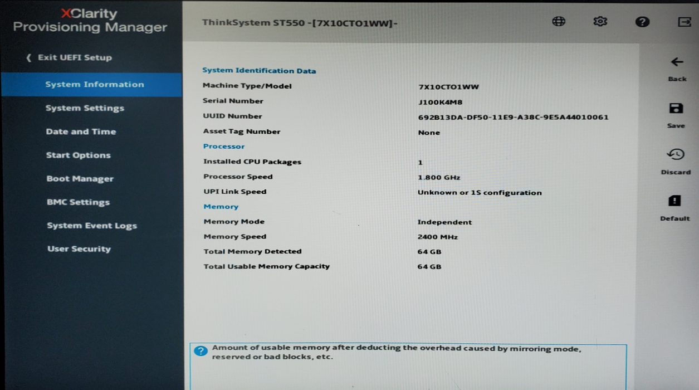
Task: Select Asset Tag value None
Action: (429, 133)
